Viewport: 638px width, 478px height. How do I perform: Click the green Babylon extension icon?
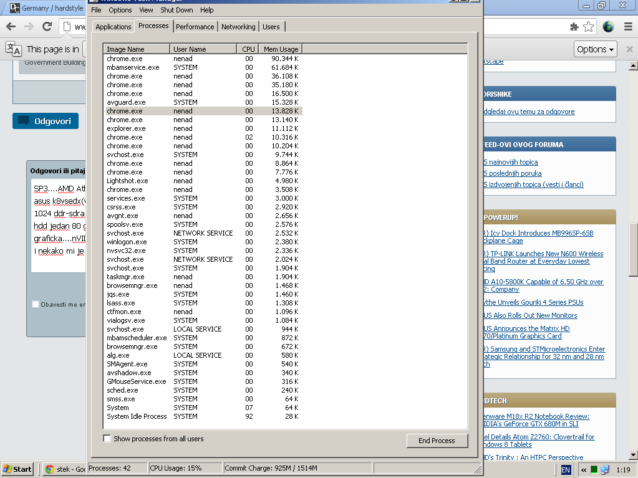[x=609, y=27]
